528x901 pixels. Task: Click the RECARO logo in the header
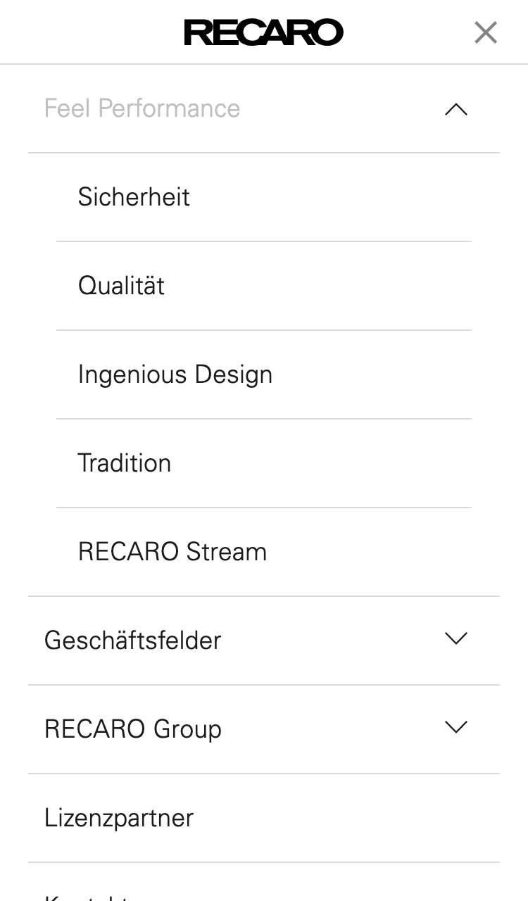(263, 32)
